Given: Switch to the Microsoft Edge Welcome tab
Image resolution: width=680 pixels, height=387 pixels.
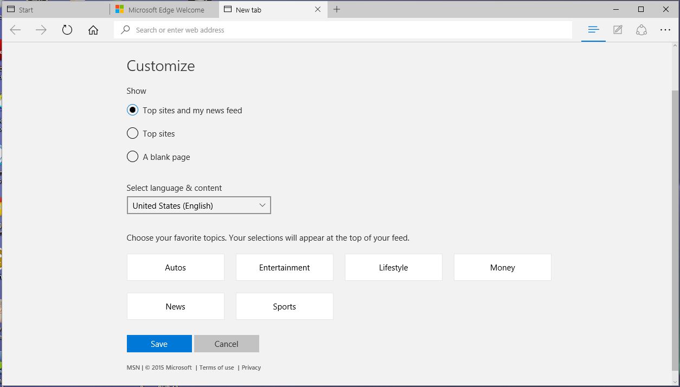Looking at the screenshot, I should click(x=166, y=10).
